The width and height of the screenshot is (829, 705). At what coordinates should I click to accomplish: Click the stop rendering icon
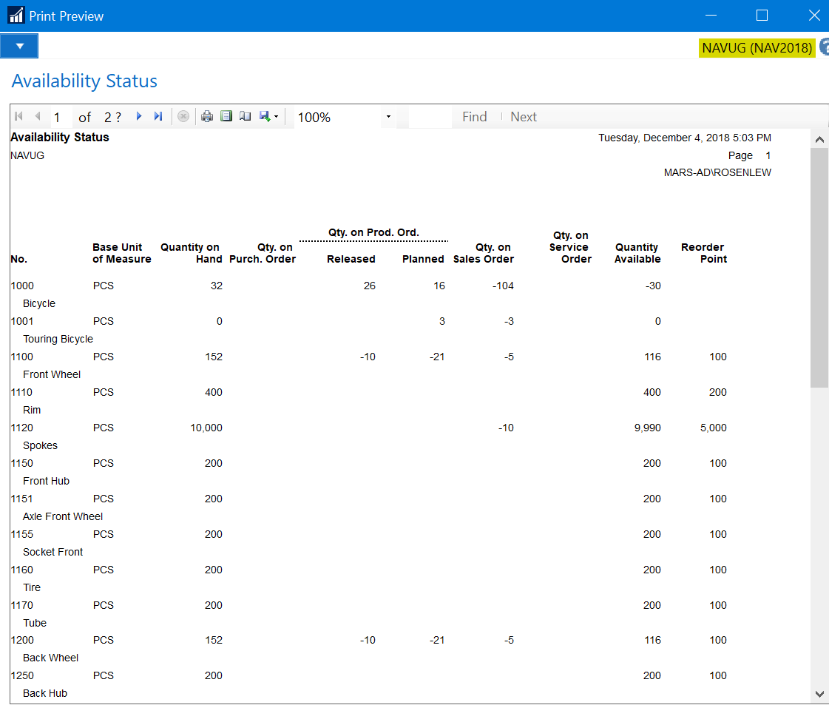[183, 117]
